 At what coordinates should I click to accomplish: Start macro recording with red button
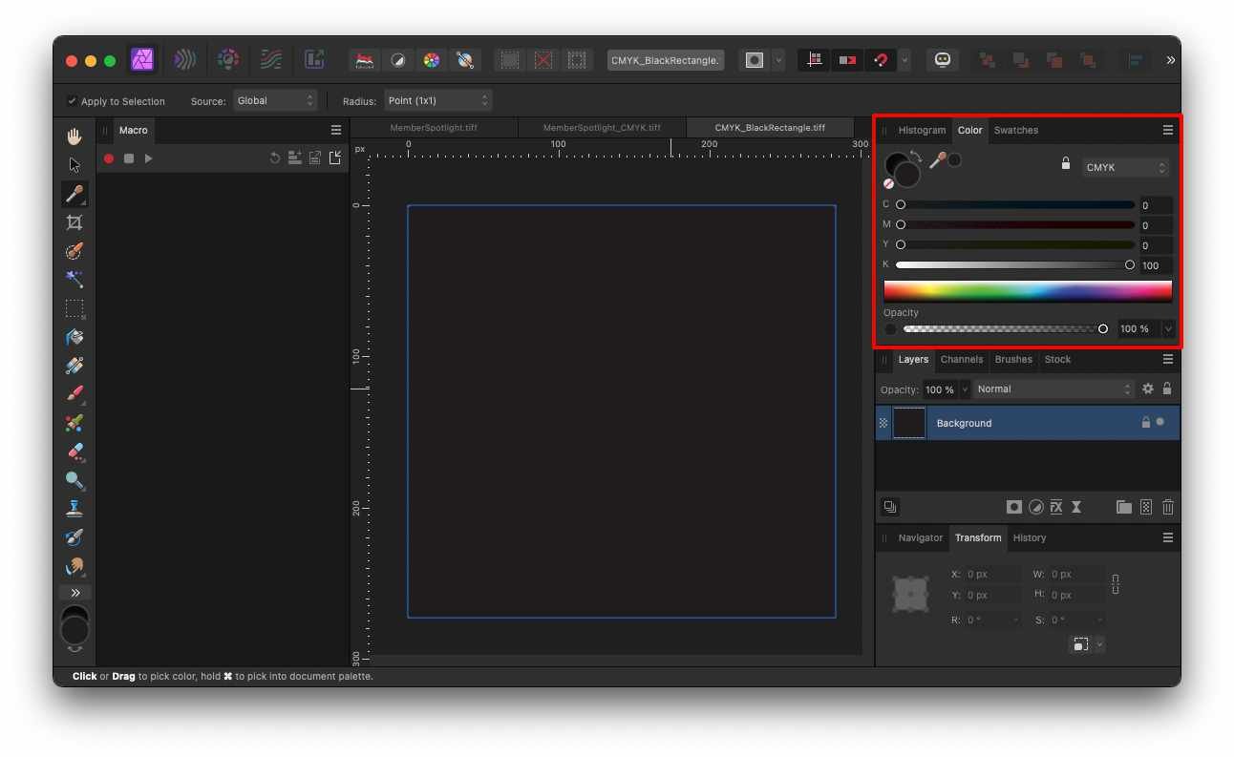pos(109,158)
